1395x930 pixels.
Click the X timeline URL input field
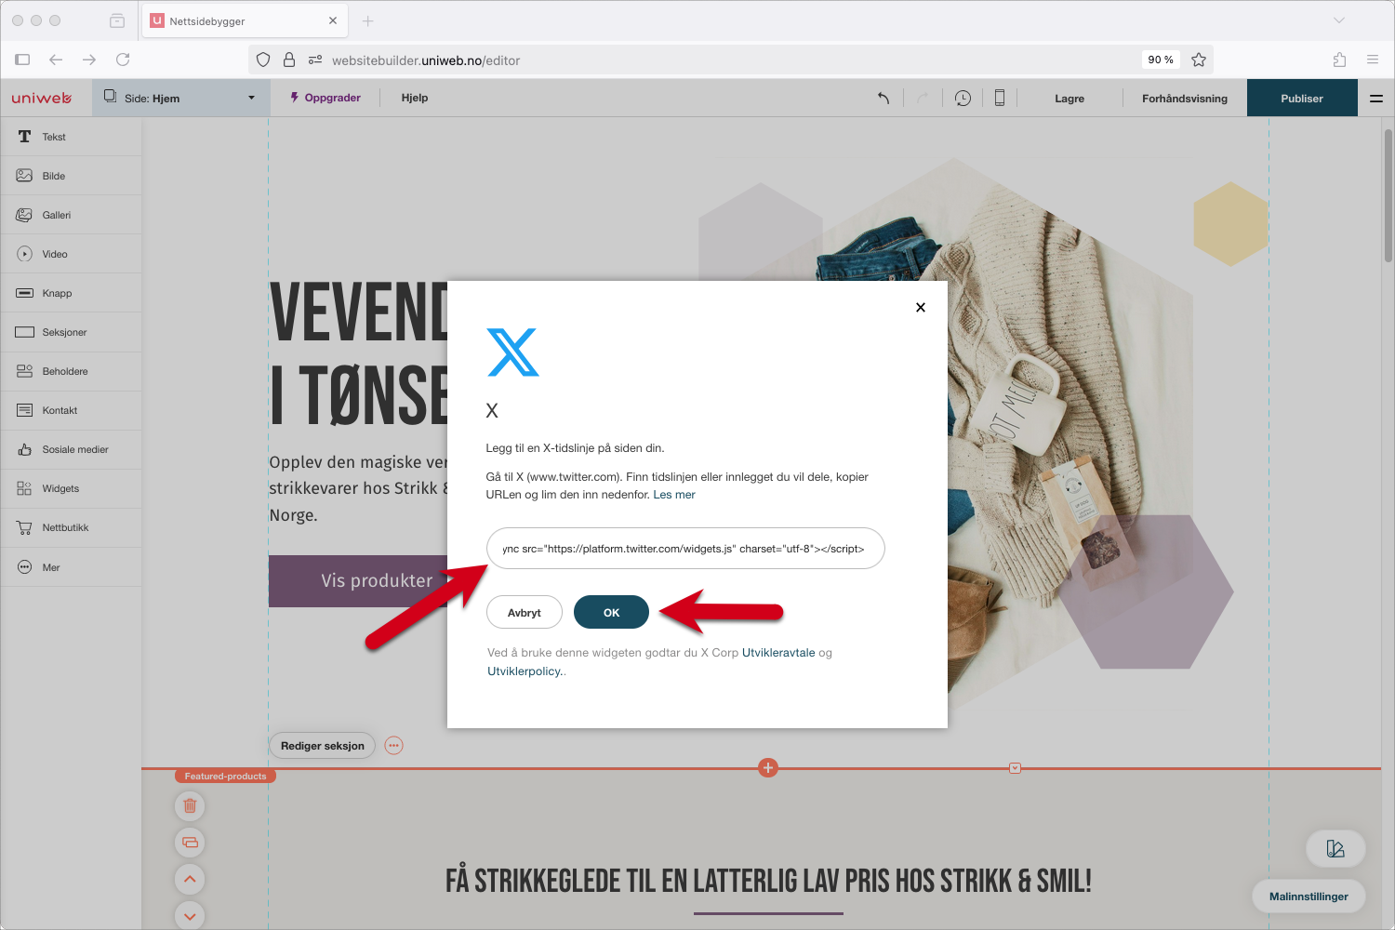685,549
